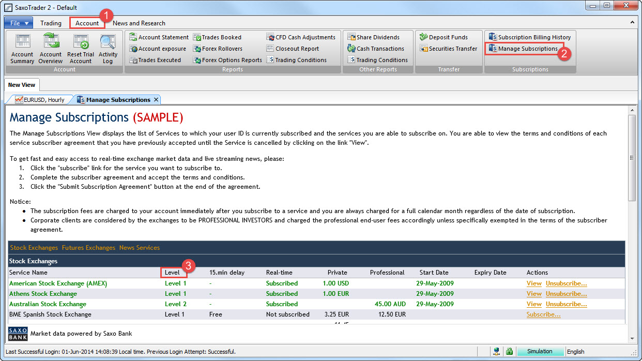
Task: Click the Saxo Bank logo
Action: point(18,334)
